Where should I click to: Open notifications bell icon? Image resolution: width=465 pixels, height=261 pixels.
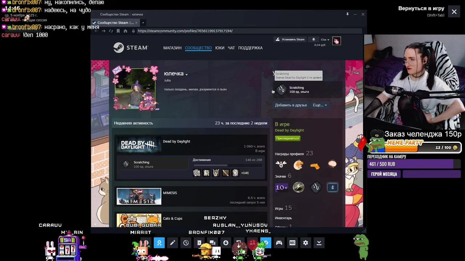pyautogui.click(x=314, y=40)
